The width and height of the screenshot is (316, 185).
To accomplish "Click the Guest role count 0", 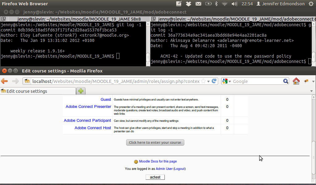I will click(227, 100).
